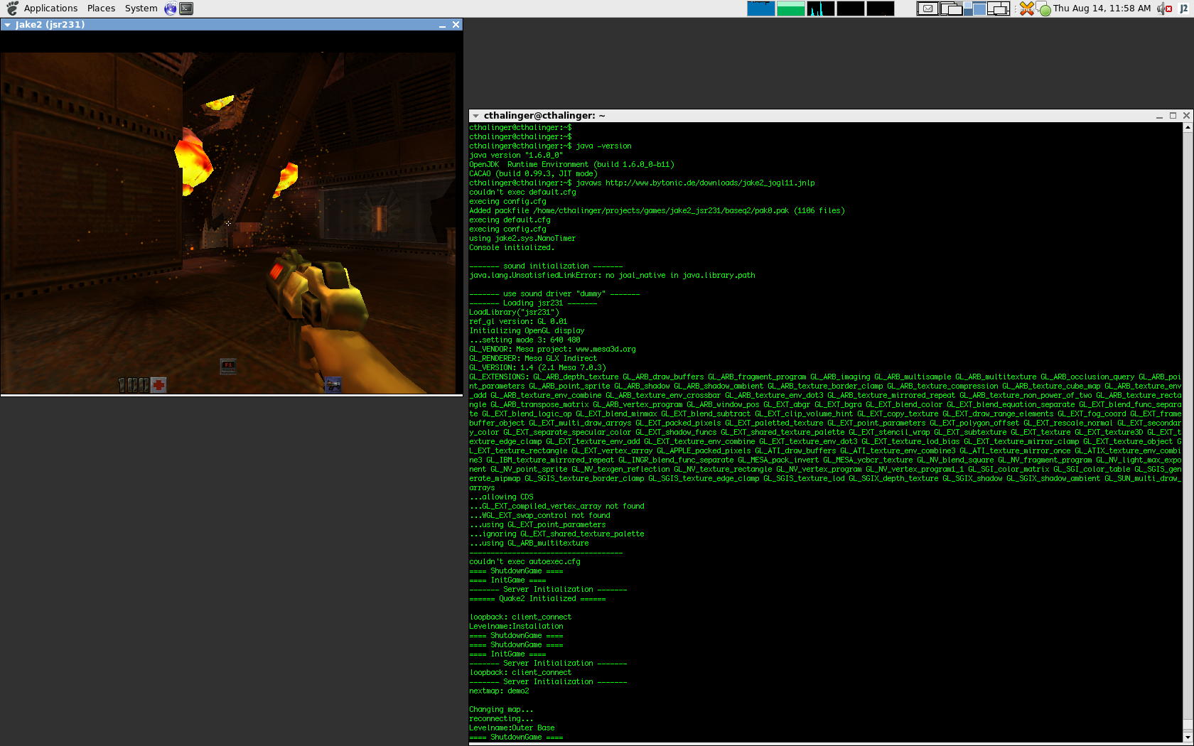Click the terminal scrollbar up arrow

click(x=1188, y=127)
